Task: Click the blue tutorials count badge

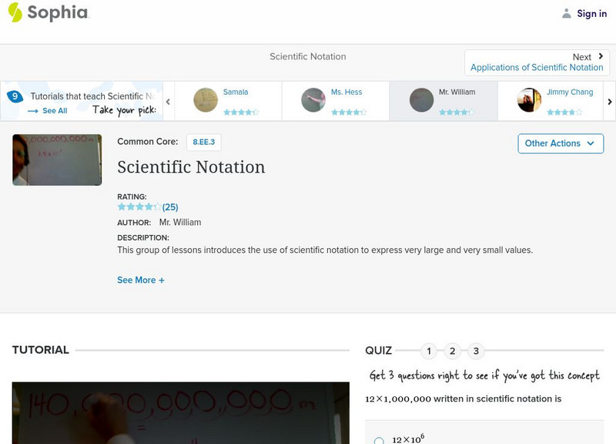Action: click(x=13, y=96)
